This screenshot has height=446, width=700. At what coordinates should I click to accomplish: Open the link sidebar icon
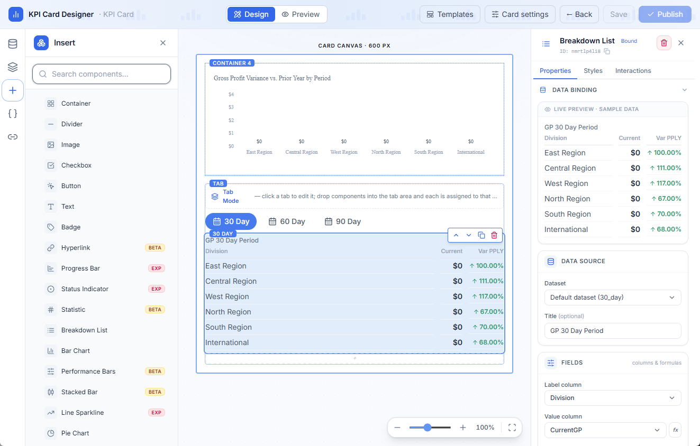(x=13, y=137)
